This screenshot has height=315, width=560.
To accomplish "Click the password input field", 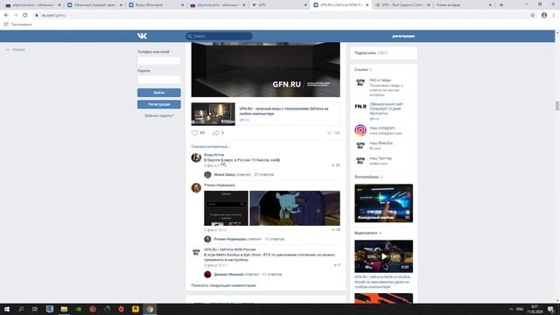I will tap(159, 80).
